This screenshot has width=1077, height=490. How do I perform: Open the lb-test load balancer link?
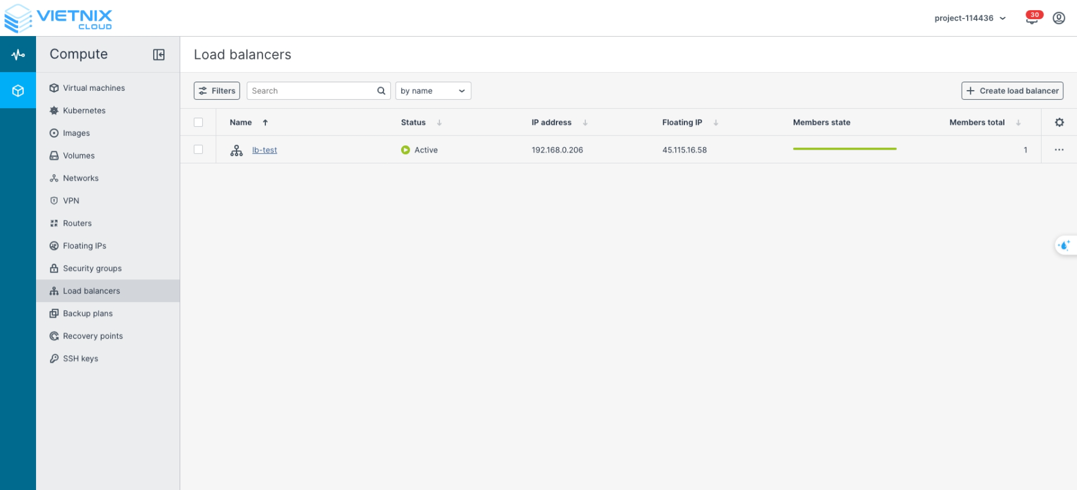[x=264, y=150]
